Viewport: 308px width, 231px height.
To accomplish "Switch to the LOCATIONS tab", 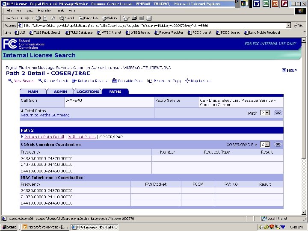I will [88, 92].
